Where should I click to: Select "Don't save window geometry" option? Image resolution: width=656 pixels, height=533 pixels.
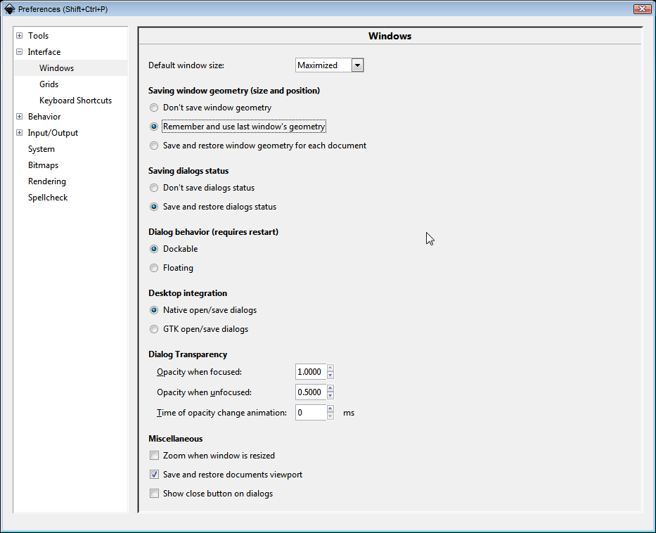(153, 108)
